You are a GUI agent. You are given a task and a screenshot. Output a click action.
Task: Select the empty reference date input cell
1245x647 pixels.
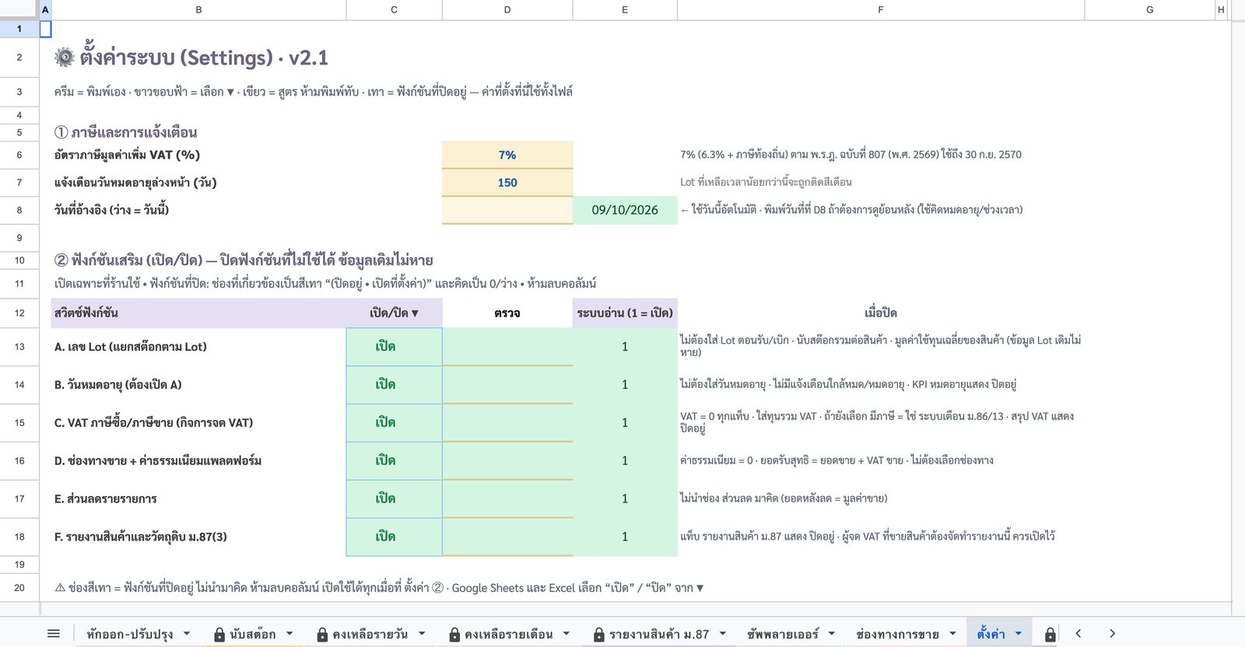tap(507, 210)
